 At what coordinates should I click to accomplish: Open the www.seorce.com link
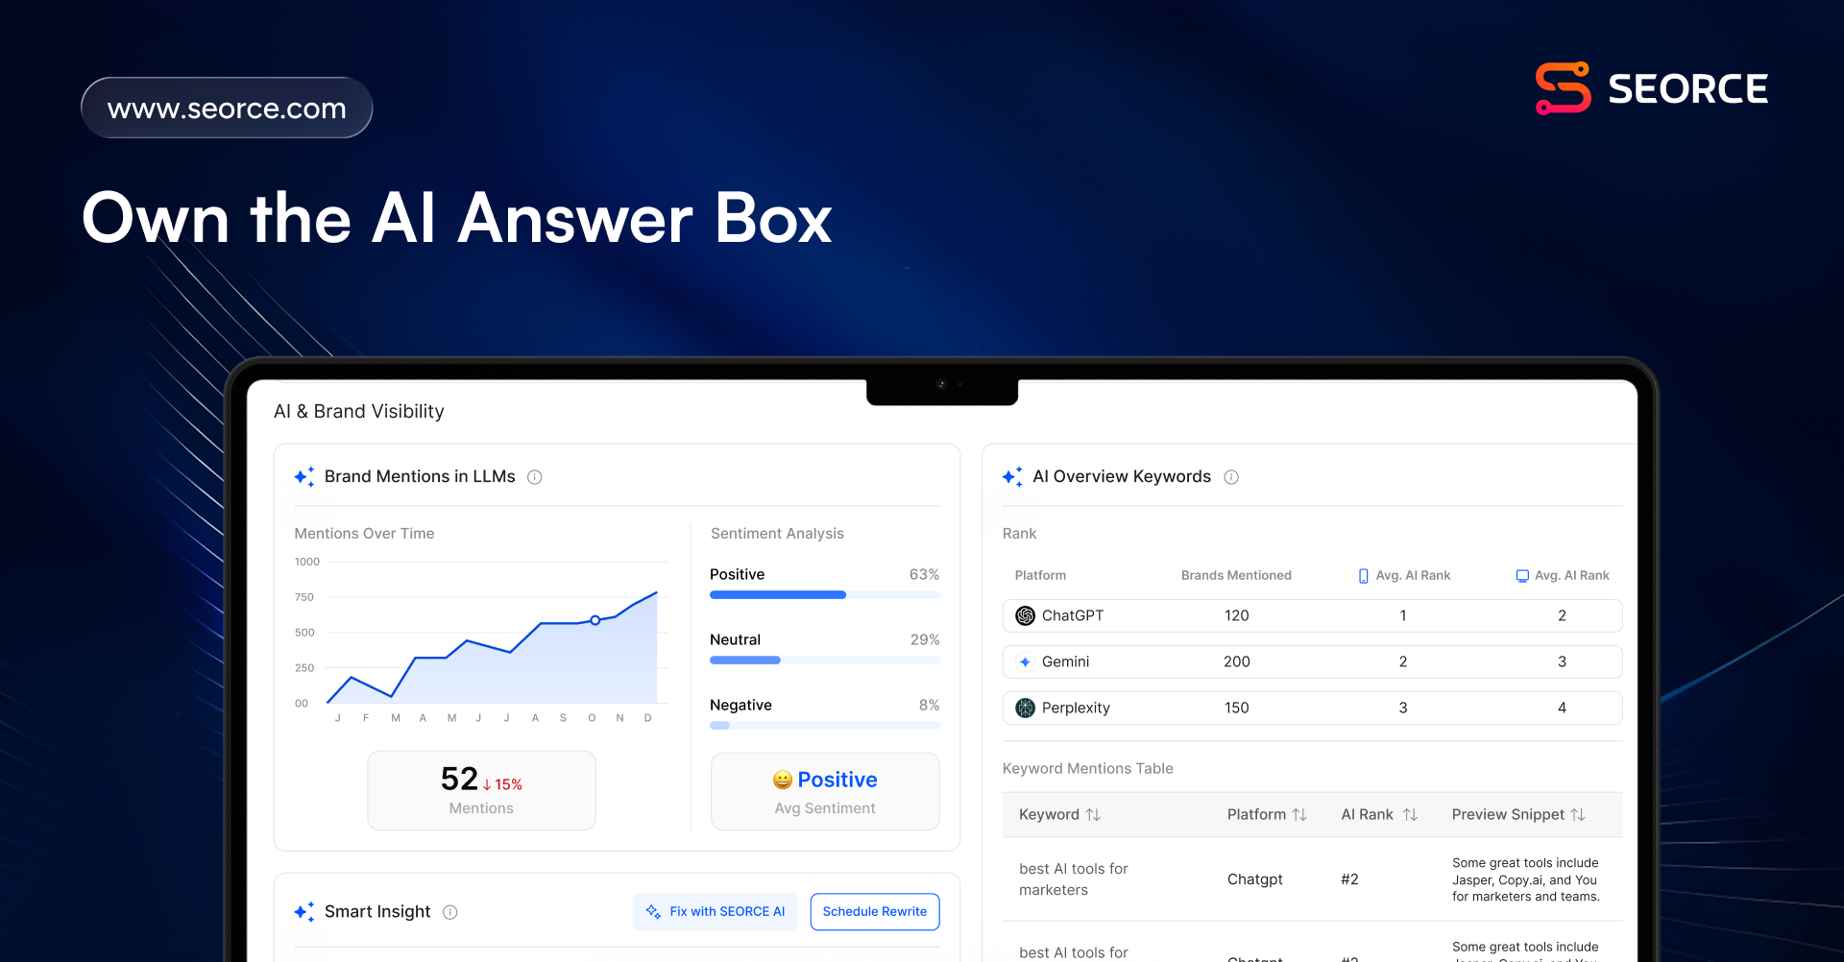pos(227,108)
